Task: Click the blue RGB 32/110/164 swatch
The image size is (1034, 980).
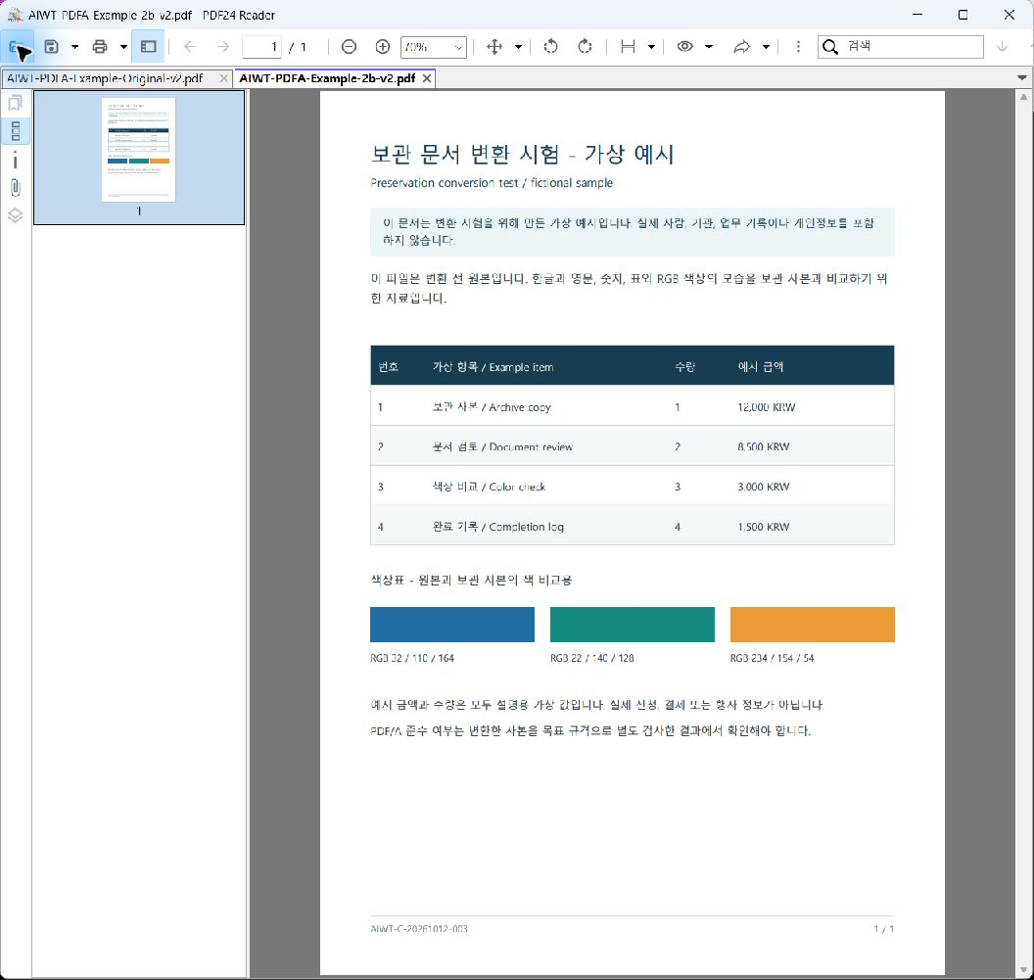Action: (451, 625)
